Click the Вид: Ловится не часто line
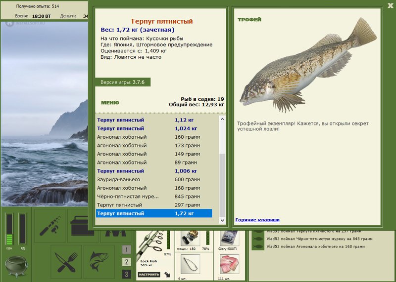The width and height of the screenshot is (396, 282). 131,57
